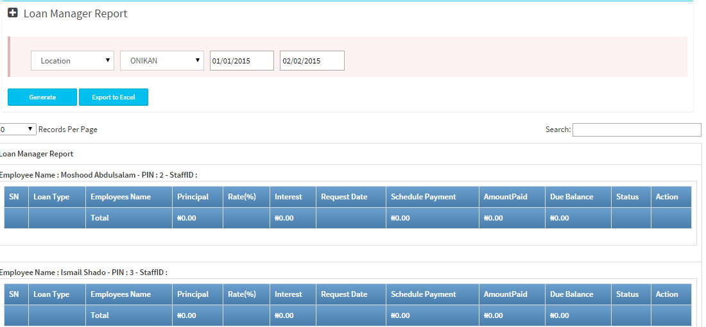
Task: Click Principal header in Moshood's table
Action: (193, 197)
